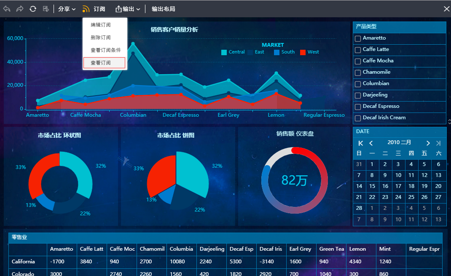Open the 分享 dropdown menu
The width and height of the screenshot is (451, 276).
(67, 9)
